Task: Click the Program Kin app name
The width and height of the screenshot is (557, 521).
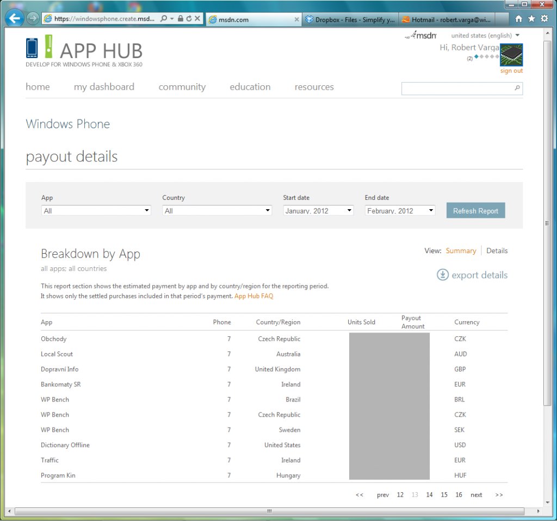Action: (58, 475)
